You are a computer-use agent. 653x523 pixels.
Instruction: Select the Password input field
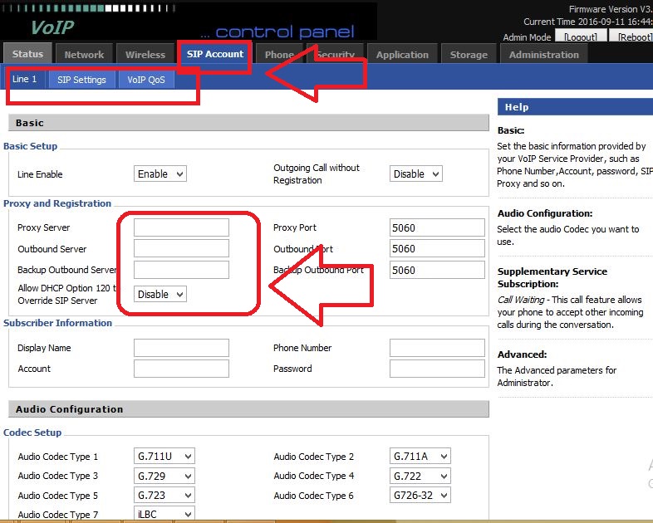(x=437, y=369)
